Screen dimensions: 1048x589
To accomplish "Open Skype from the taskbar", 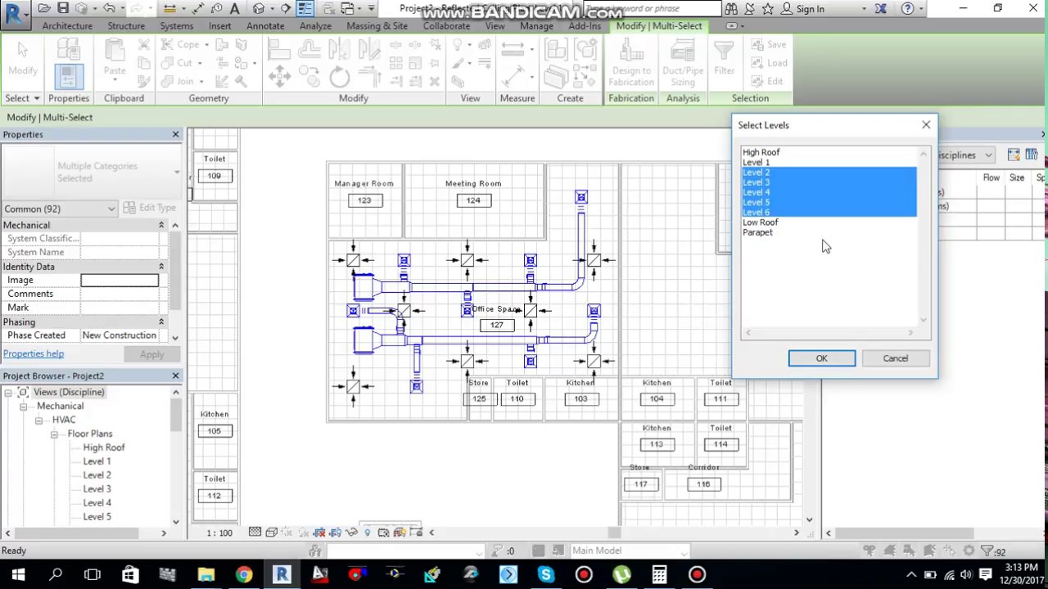I will click(545, 574).
